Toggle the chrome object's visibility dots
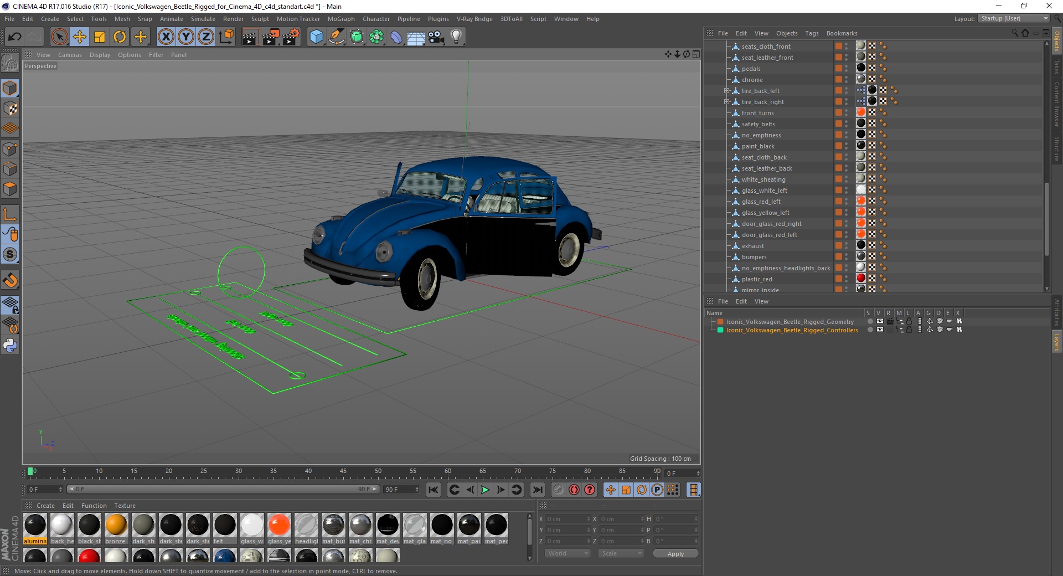The width and height of the screenshot is (1063, 576). pyautogui.click(x=847, y=80)
